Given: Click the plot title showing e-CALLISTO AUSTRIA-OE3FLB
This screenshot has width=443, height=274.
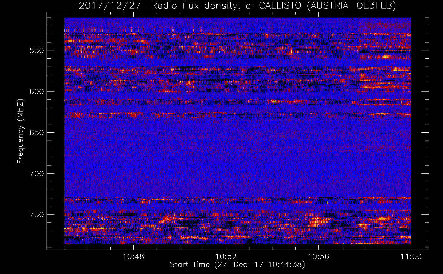Looking at the screenshot, I should [237, 5].
